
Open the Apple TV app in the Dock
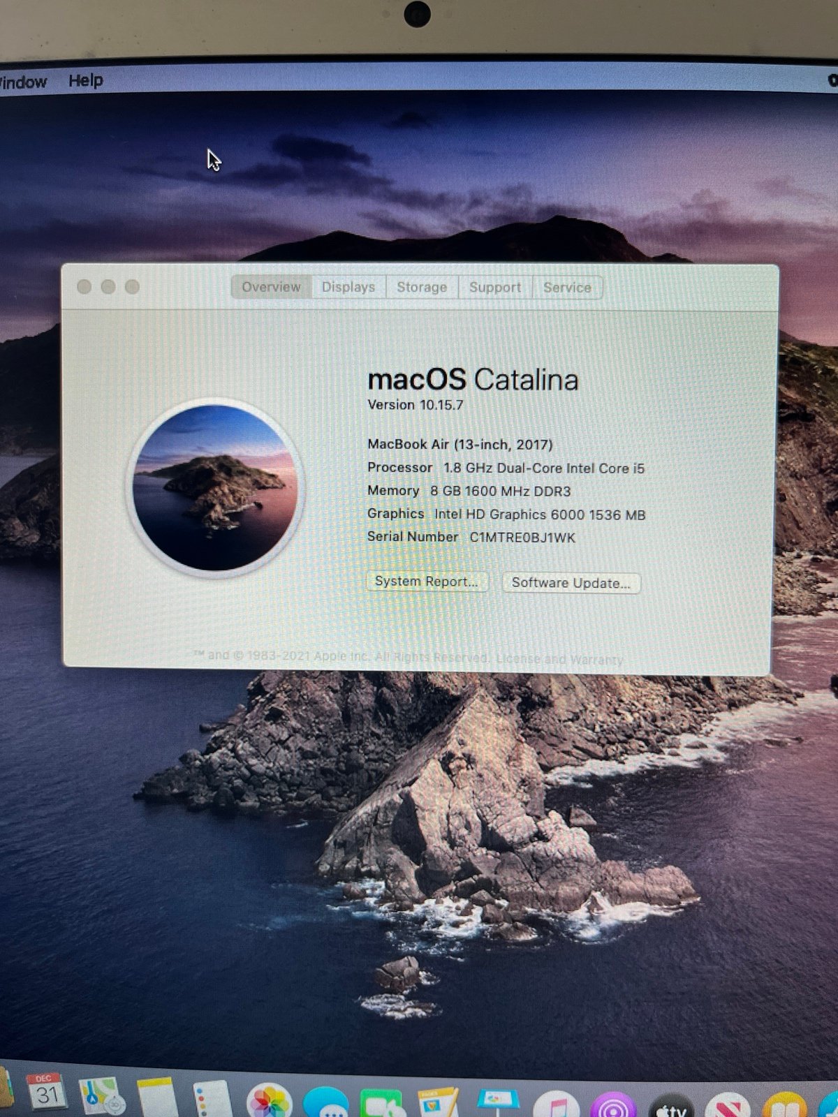click(x=671, y=1107)
